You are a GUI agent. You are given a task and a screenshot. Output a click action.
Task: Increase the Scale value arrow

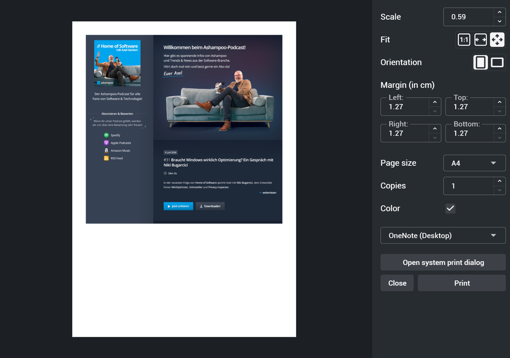pos(499,12)
